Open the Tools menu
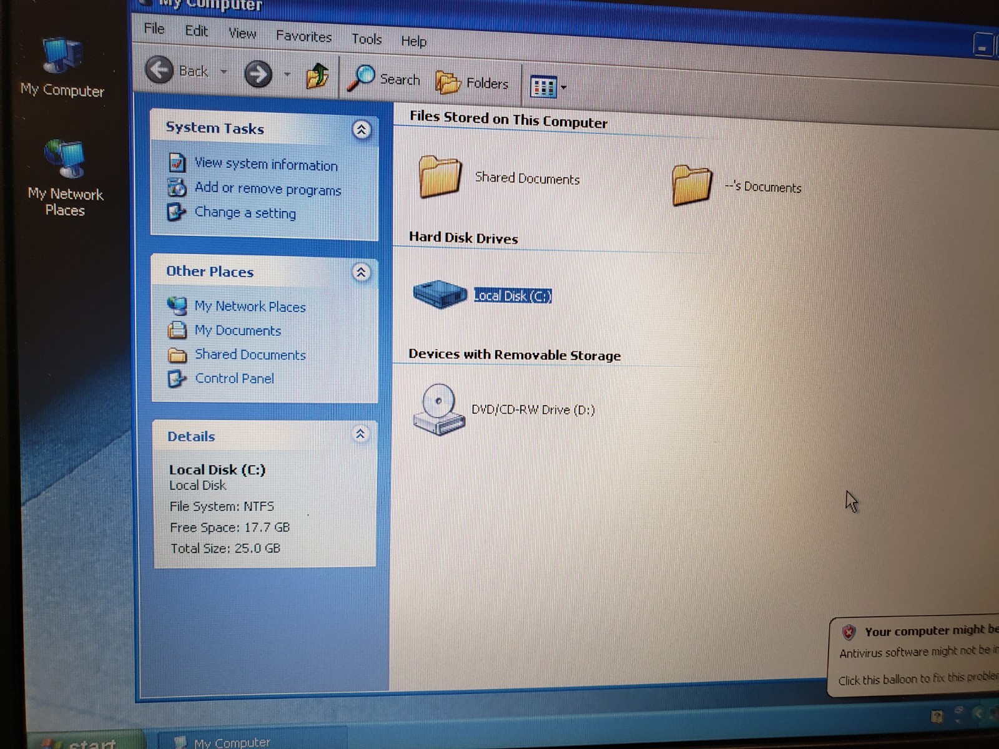Image resolution: width=999 pixels, height=749 pixels. 367,39
